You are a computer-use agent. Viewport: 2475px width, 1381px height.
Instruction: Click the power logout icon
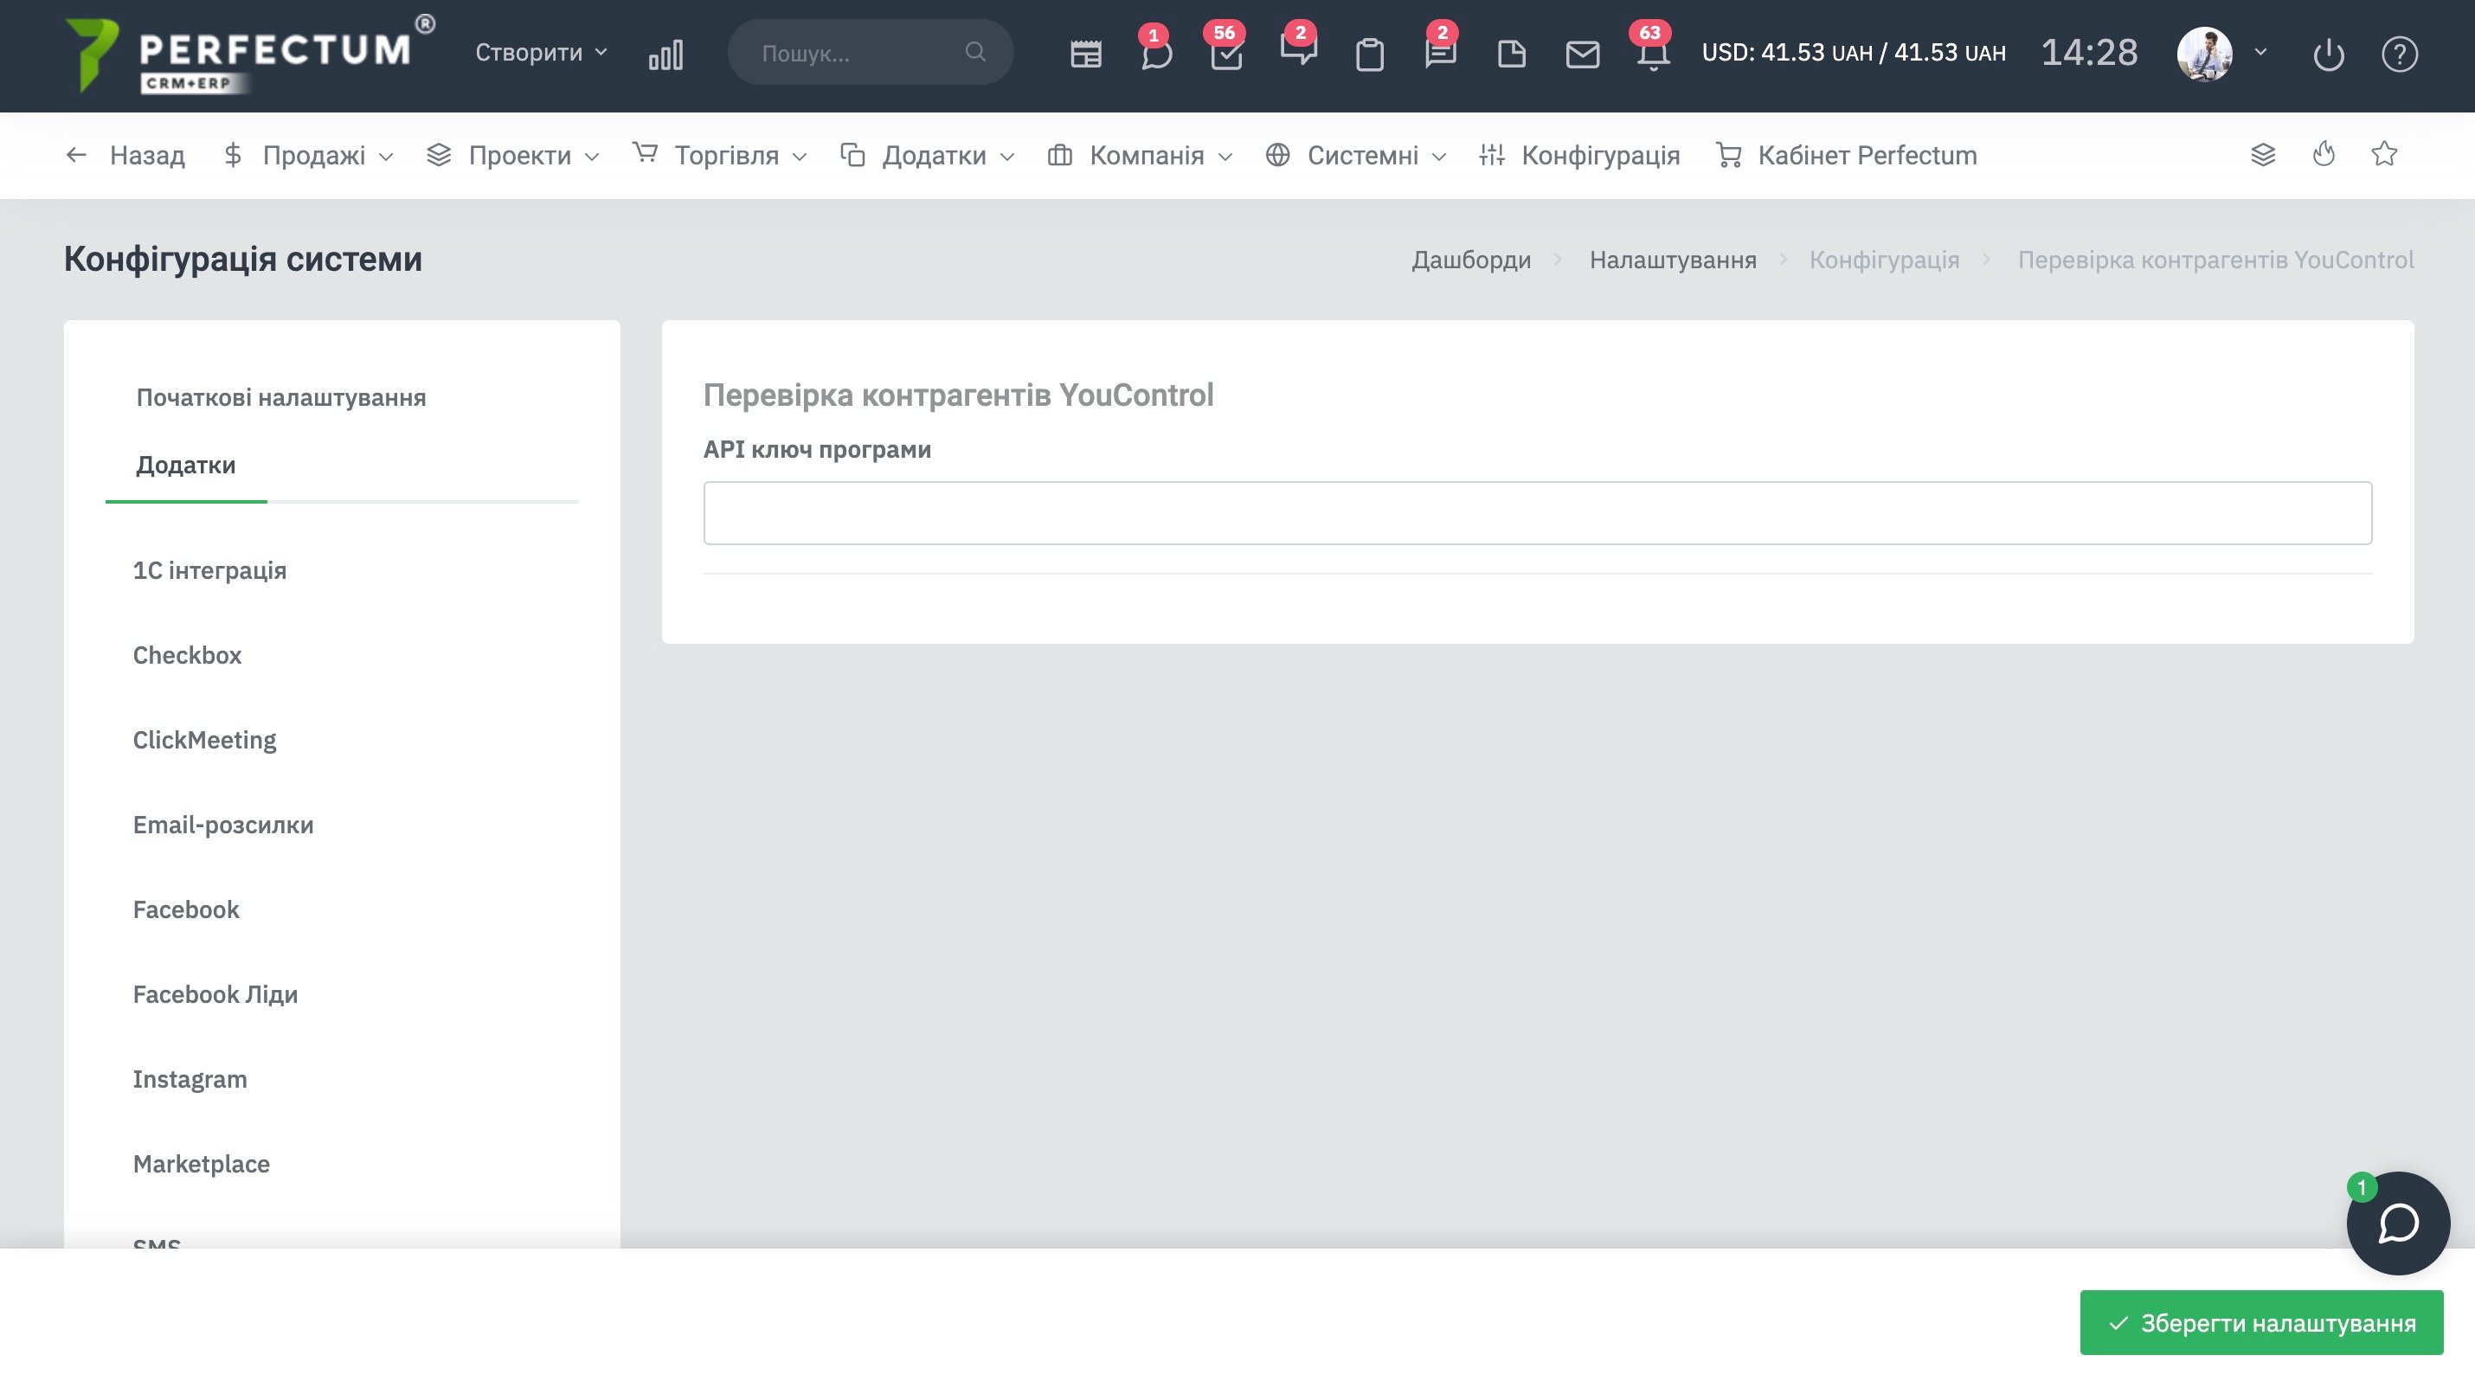pos(2329,54)
